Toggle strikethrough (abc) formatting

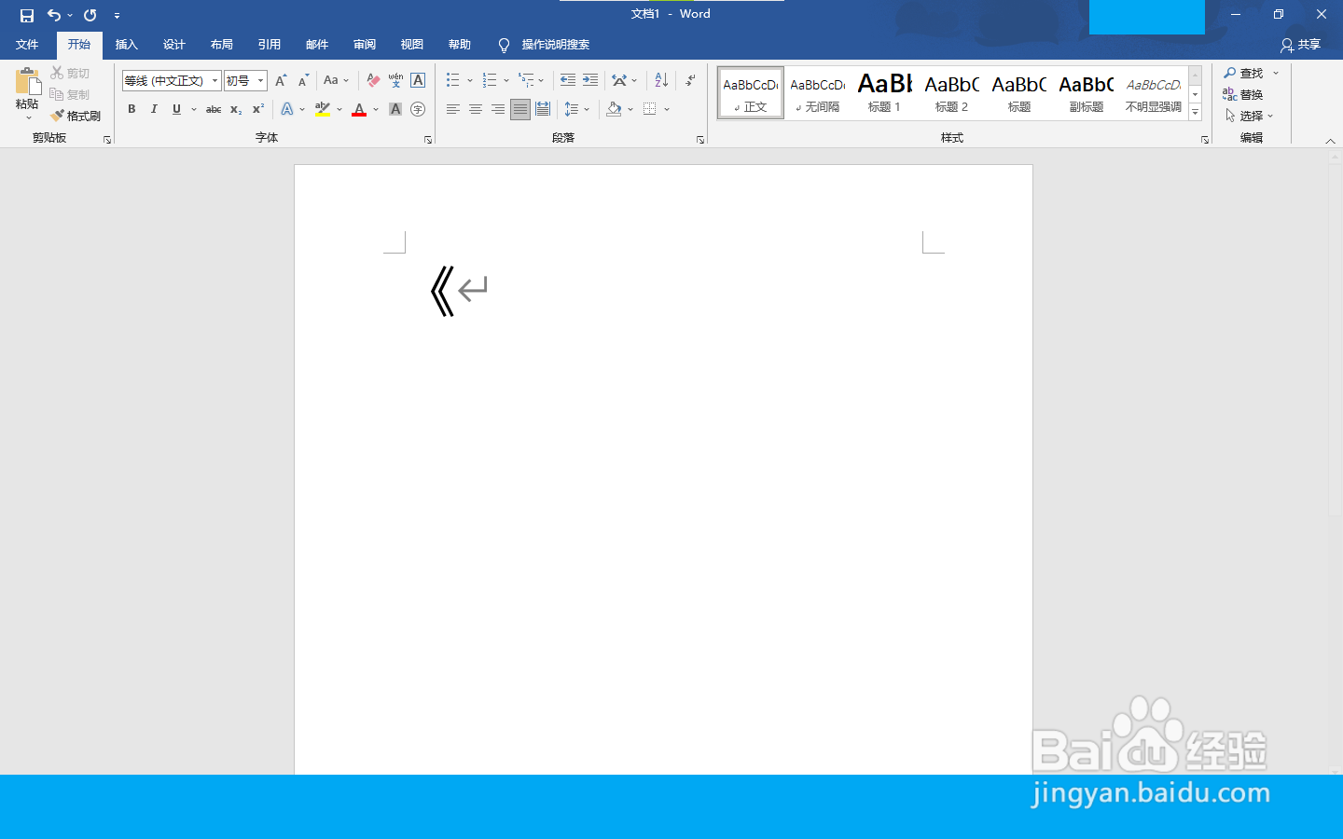[214, 109]
